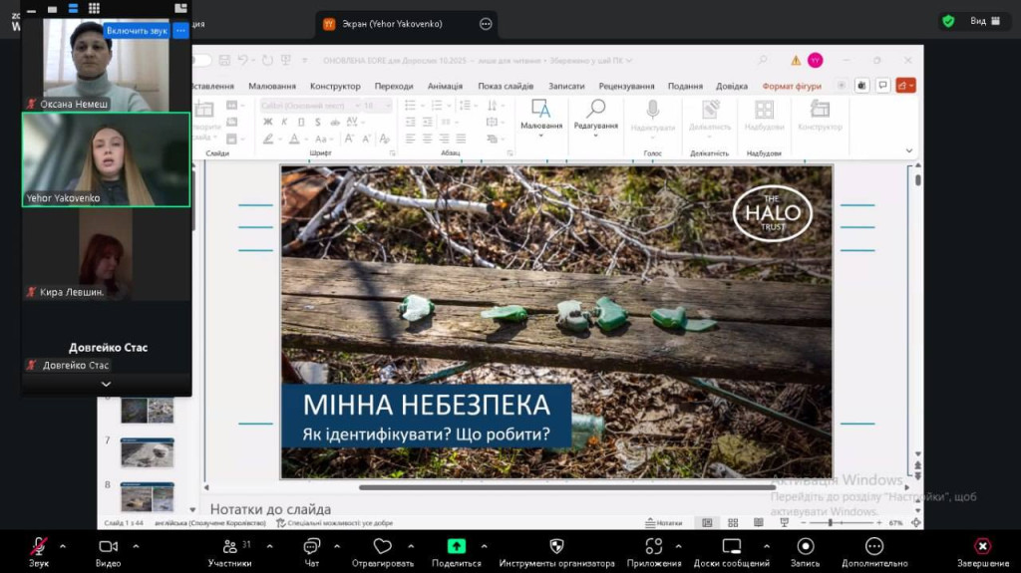
Task: Select slide 7 thumbnail
Action: (147, 453)
